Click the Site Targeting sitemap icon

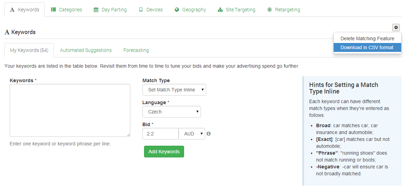220,10
